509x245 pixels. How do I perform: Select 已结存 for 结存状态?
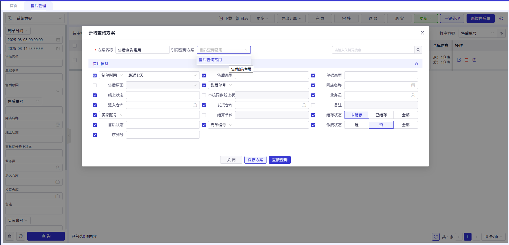coord(381,115)
